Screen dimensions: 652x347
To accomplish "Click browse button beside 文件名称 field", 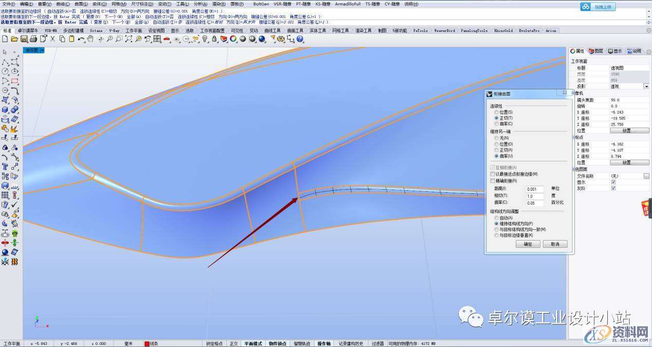I will coord(646,176).
